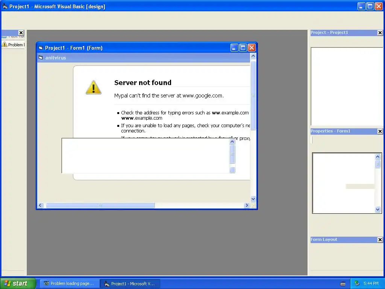Viewport: 385px width, 289px height.
Task: Close the Properties - Form1 panel
Action: tap(380, 131)
